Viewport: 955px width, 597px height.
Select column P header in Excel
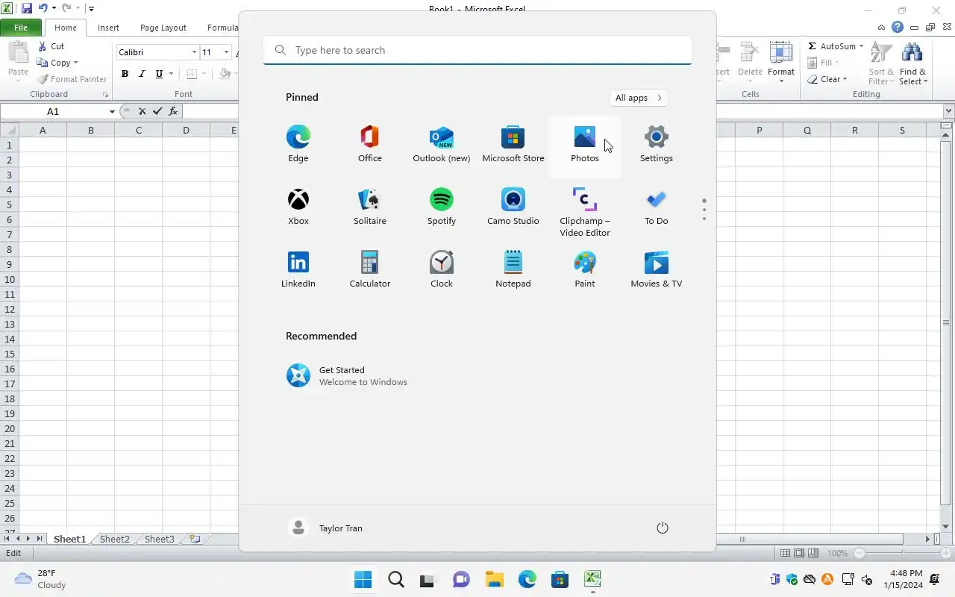pos(759,130)
